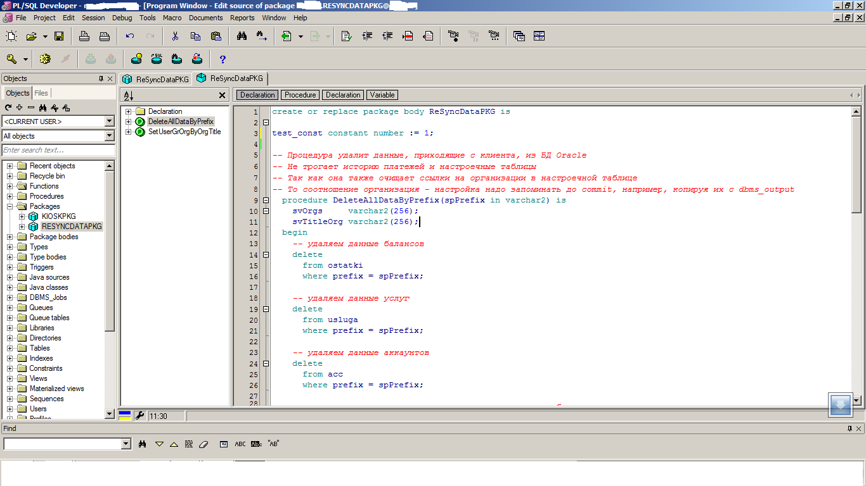Expand the Tables folder in object tree
The width and height of the screenshot is (866, 486).
tap(10, 348)
